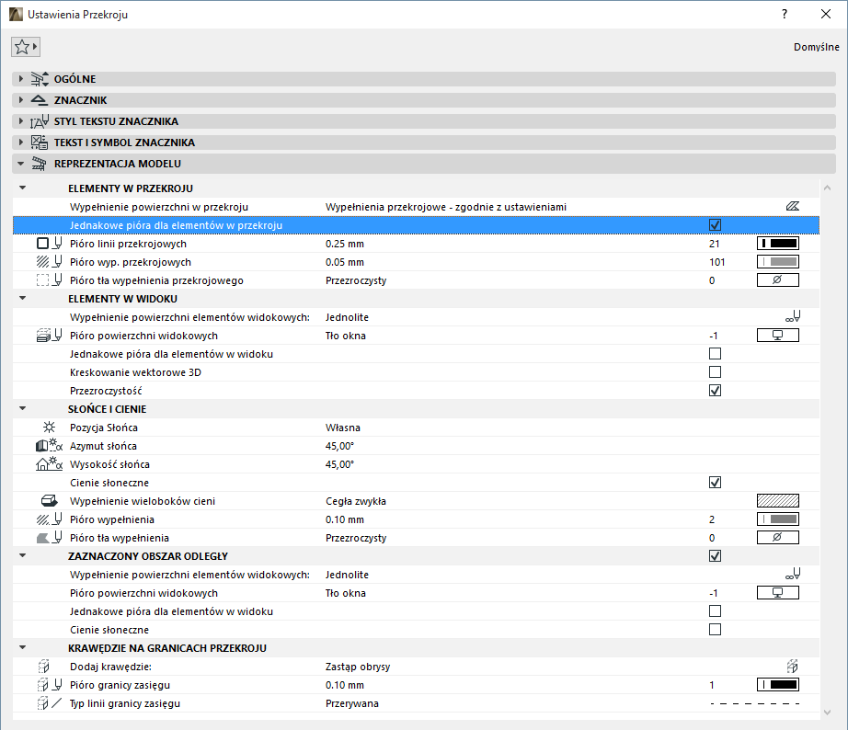Expand the OGÓLNE panel arrow
Image resolution: width=848 pixels, height=730 pixels.
(x=20, y=79)
